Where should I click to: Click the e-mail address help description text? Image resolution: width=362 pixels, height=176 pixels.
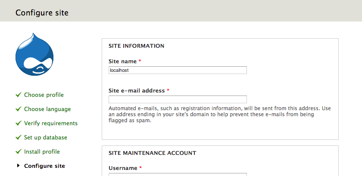tap(219, 114)
